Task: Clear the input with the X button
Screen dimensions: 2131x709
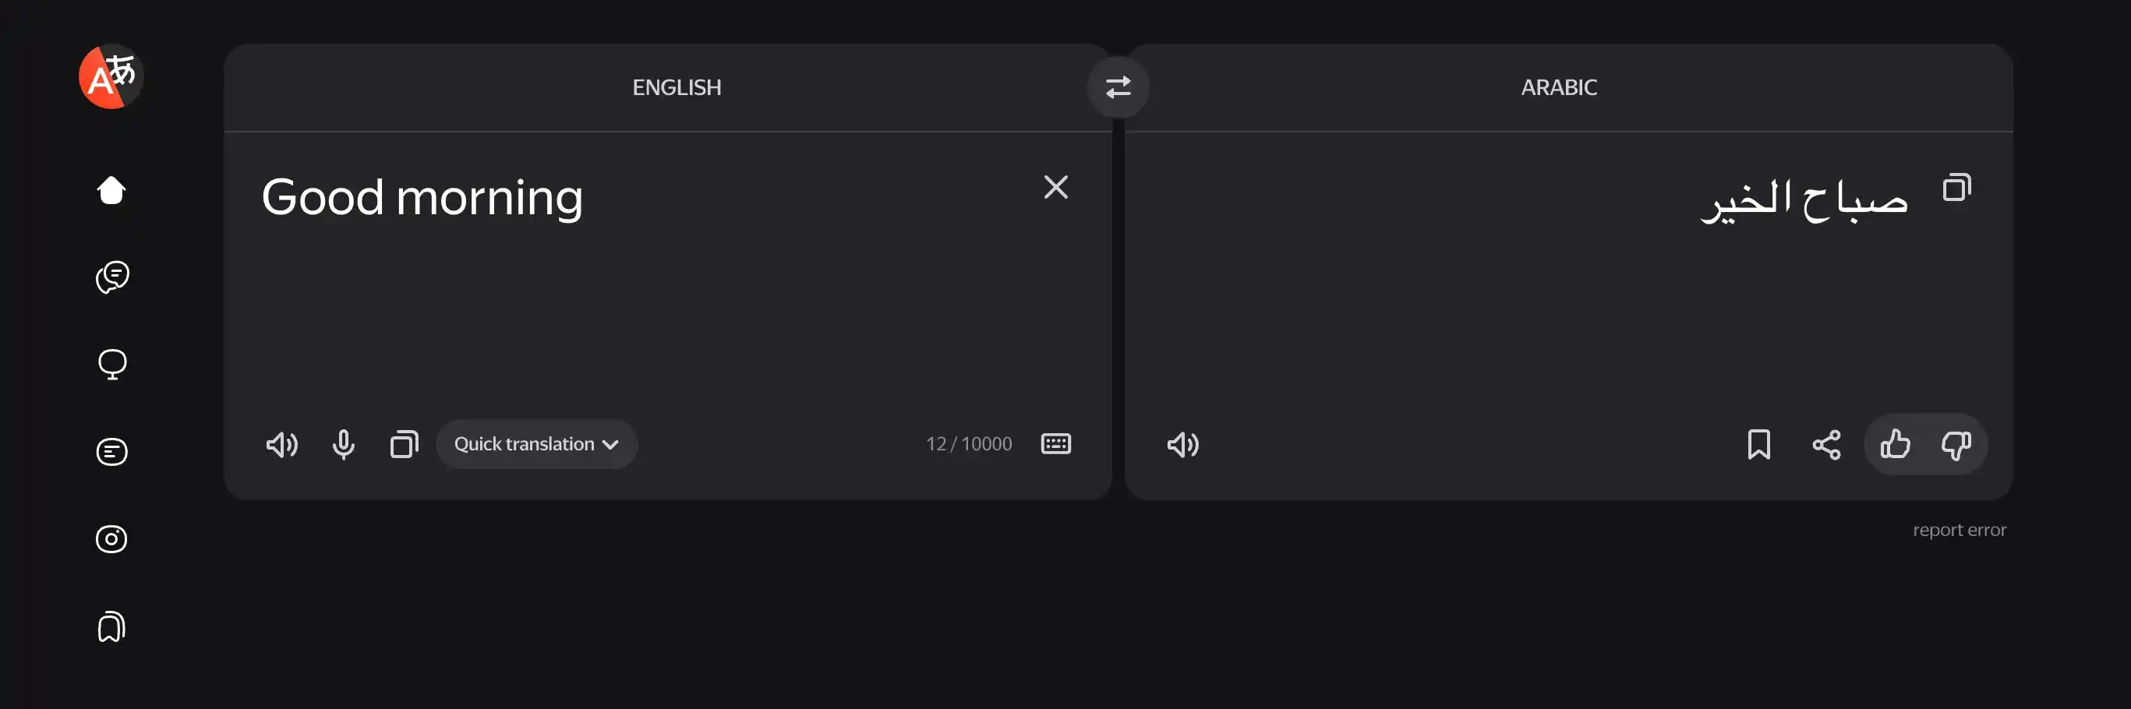Action: click(1055, 188)
